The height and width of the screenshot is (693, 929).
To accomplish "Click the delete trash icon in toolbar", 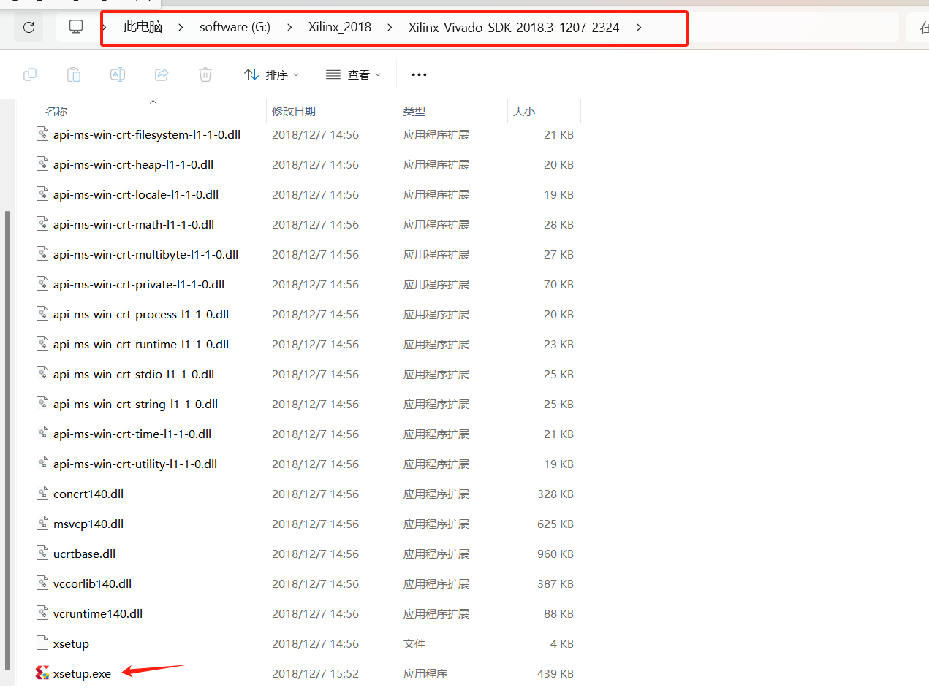I will [x=205, y=74].
